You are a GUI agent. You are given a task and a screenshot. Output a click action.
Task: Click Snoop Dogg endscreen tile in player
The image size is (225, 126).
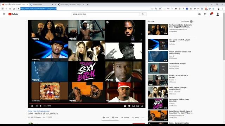tap(123, 51)
